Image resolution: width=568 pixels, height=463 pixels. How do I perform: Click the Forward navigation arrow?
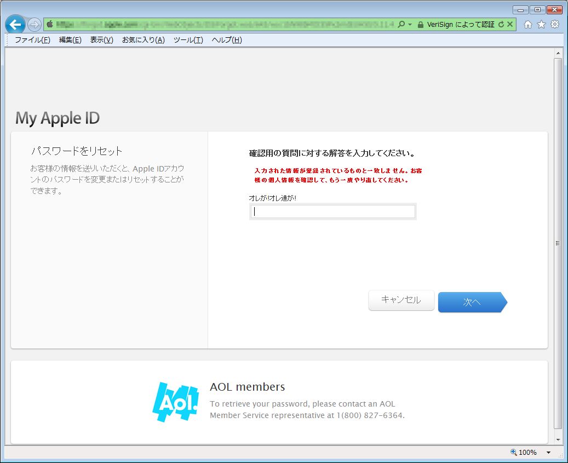[x=35, y=25]
